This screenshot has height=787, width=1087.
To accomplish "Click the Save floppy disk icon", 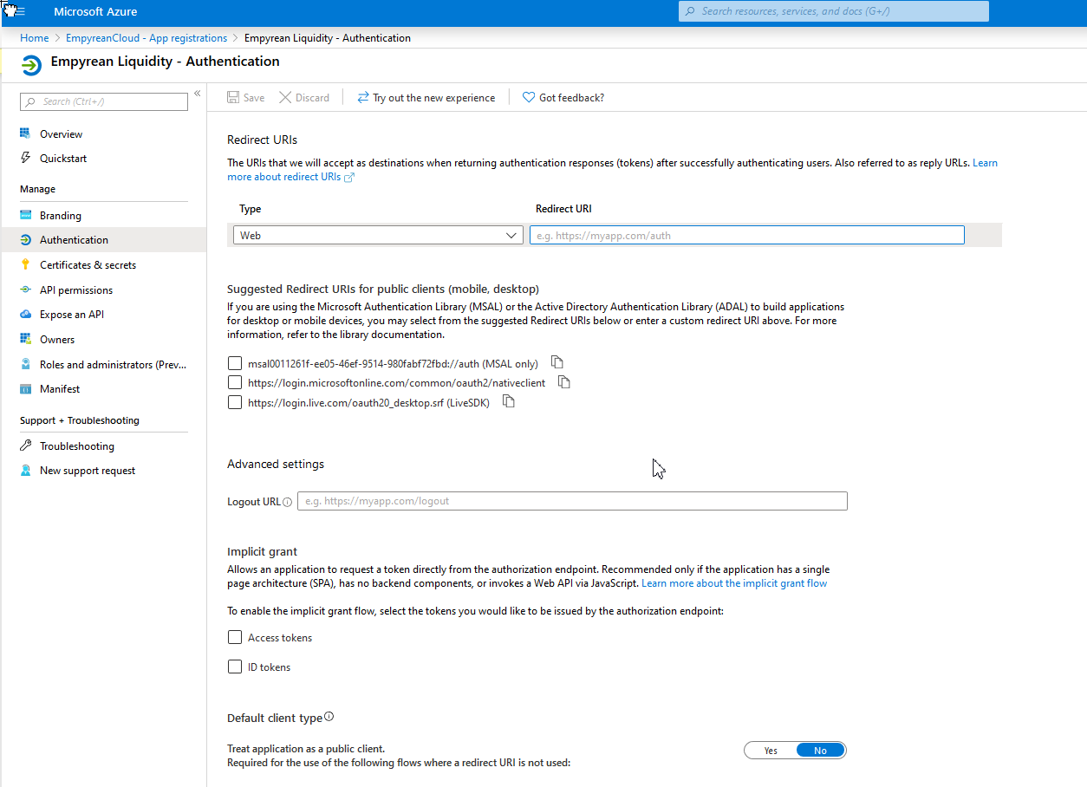I will [233, 98].
